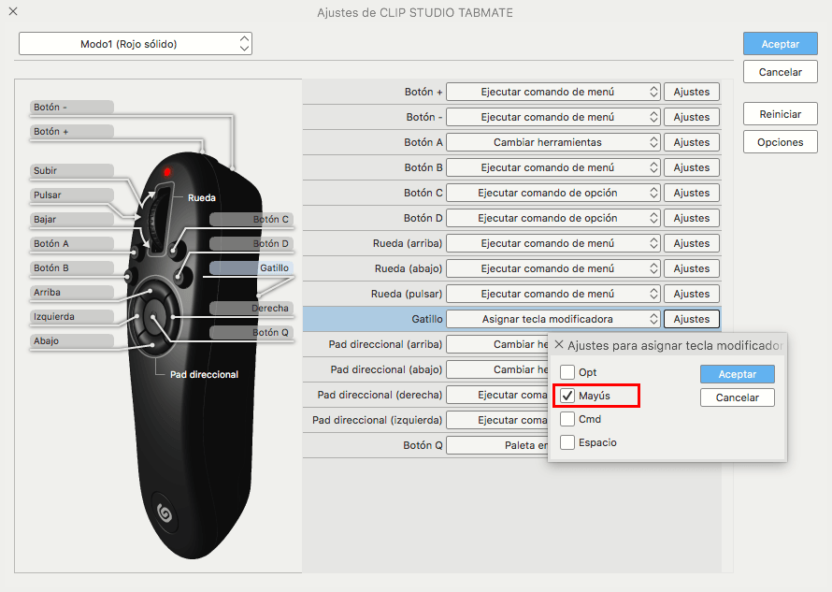Uncheck the Mayús modifier key
This screenshot has height=592, width=832.
click(x=567, y=395)
